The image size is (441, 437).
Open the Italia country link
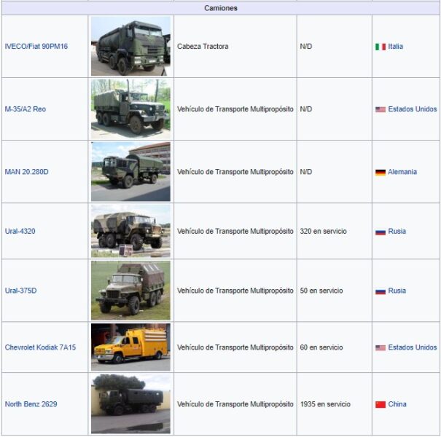coord(395,47)
